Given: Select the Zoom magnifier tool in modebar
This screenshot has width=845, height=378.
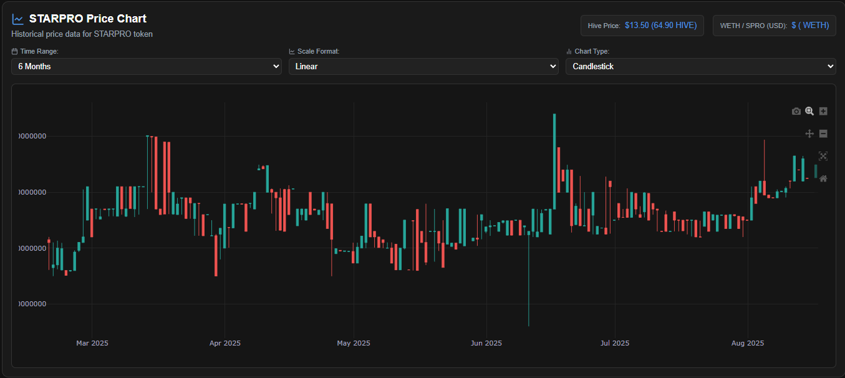Looking at the screenshot, I should click(809, 111).
